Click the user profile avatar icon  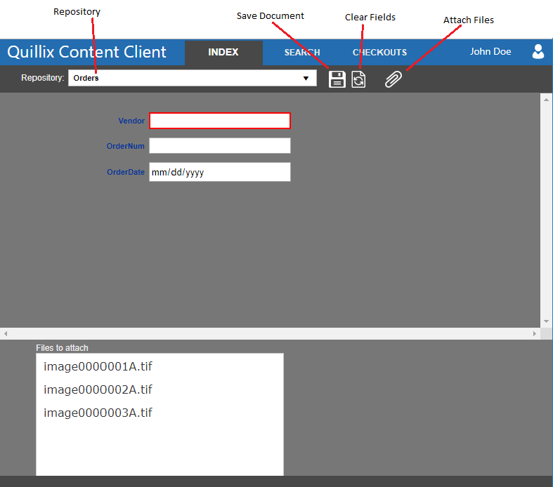point(538,51)
